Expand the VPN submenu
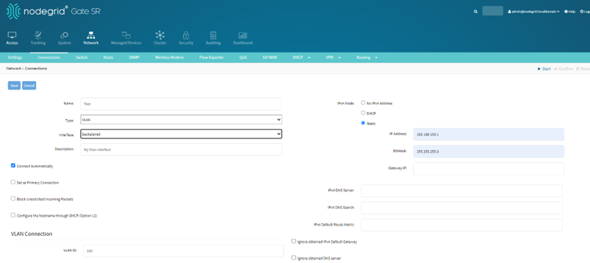590x263 pixels. point(333,57)
